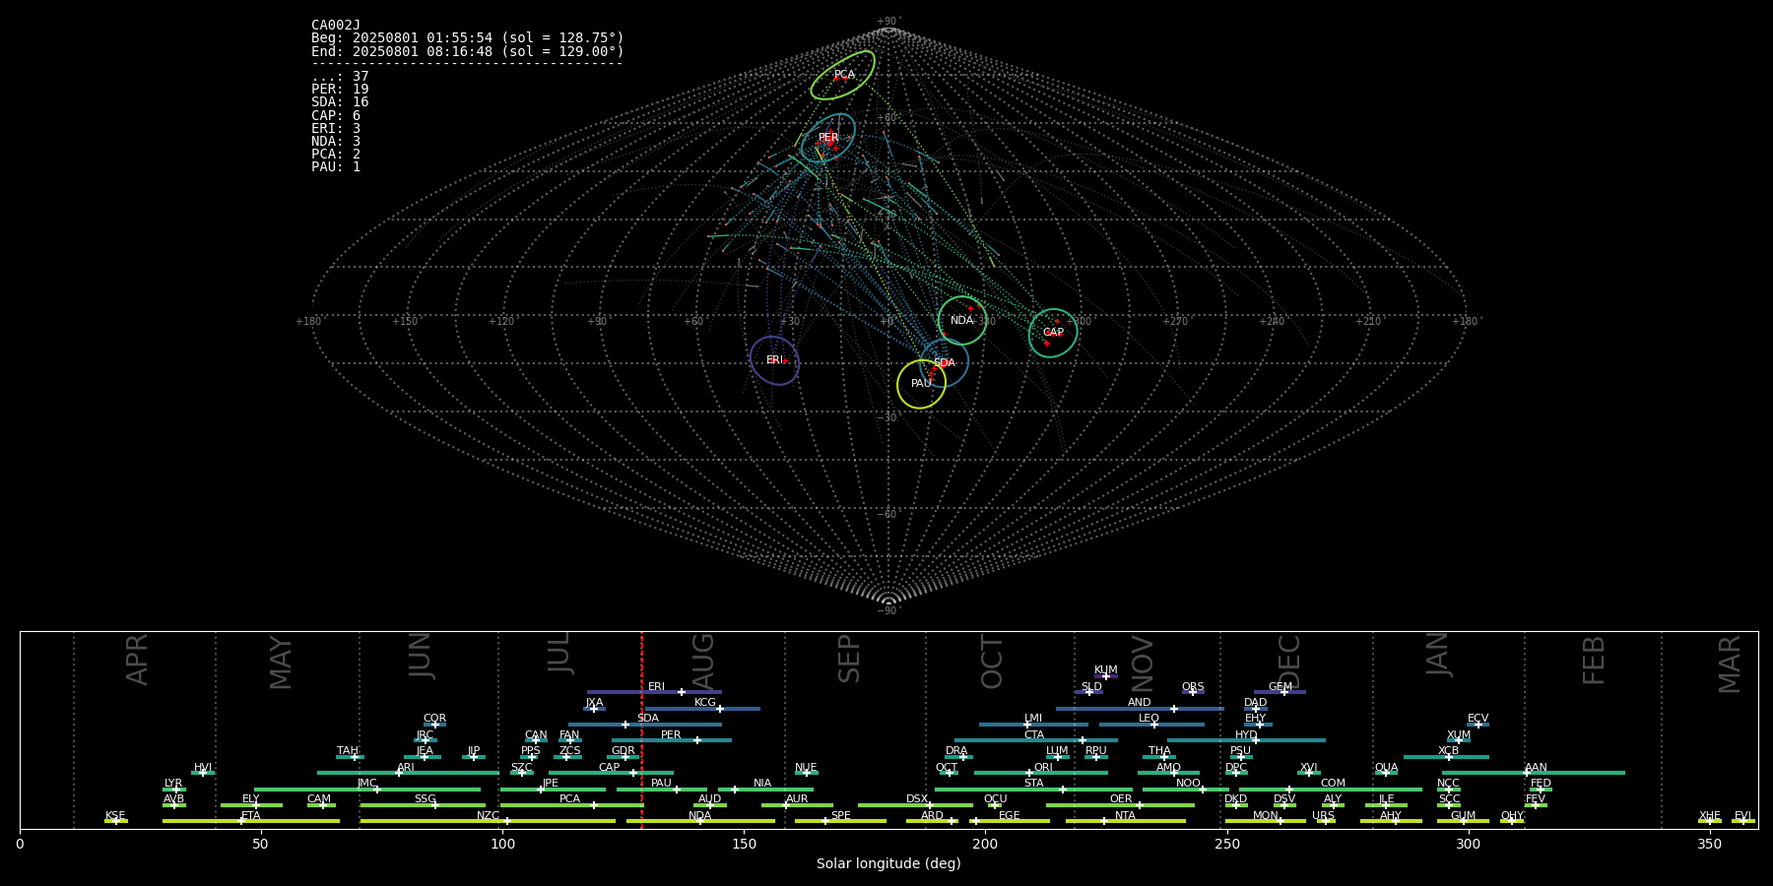Screen dimensions: 1773x886
Task: Click the 'SDA: 16' count entry
Action: [x=340, y=102]
